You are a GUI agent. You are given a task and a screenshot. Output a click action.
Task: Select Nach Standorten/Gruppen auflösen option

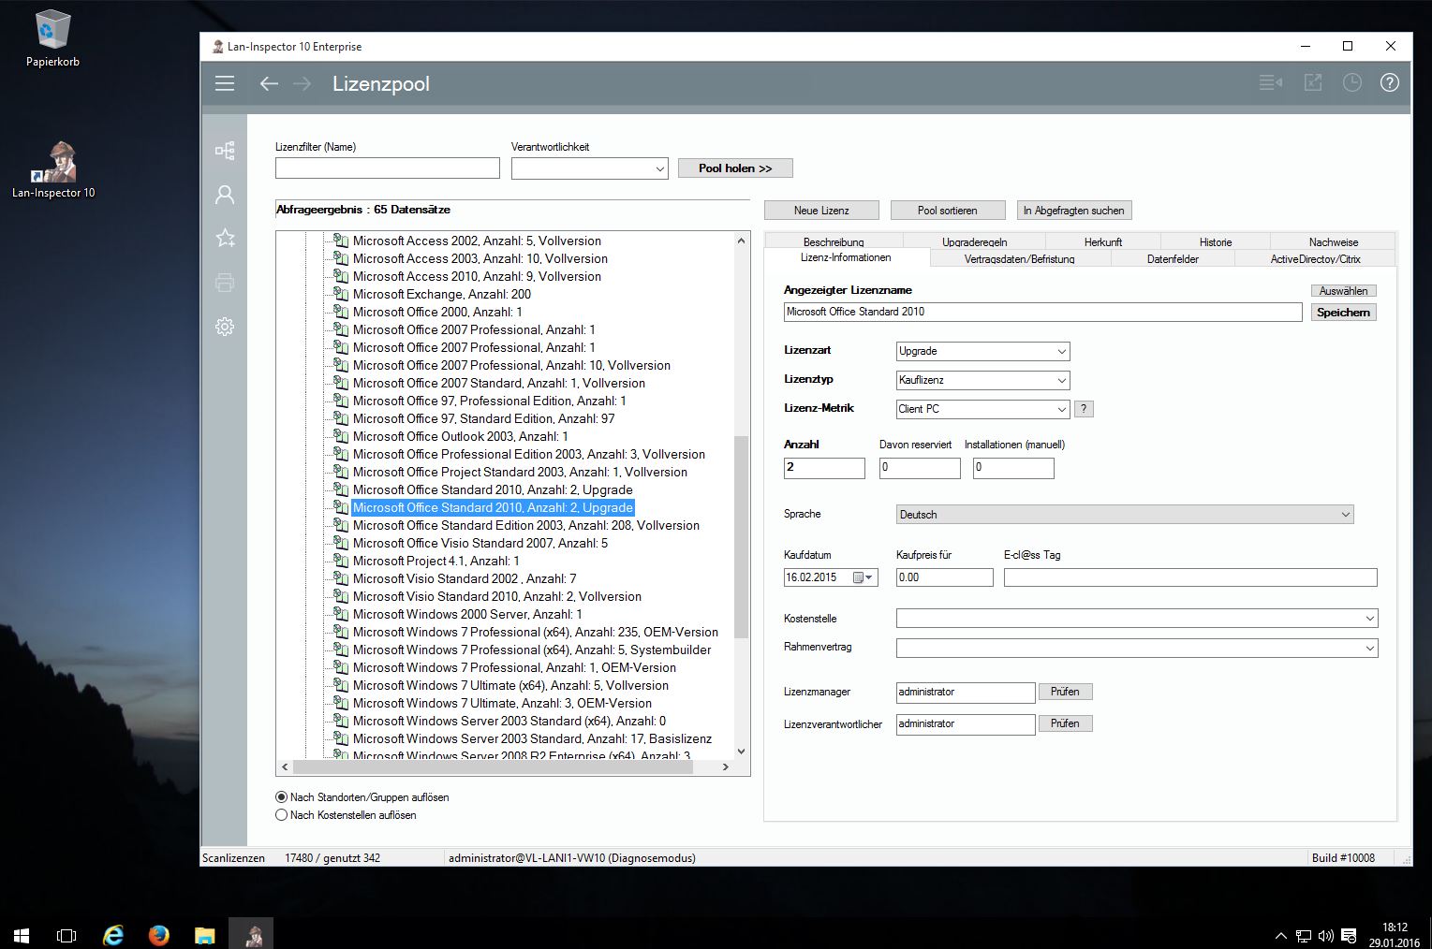[282, 797]
